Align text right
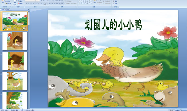 click(54, 3)
